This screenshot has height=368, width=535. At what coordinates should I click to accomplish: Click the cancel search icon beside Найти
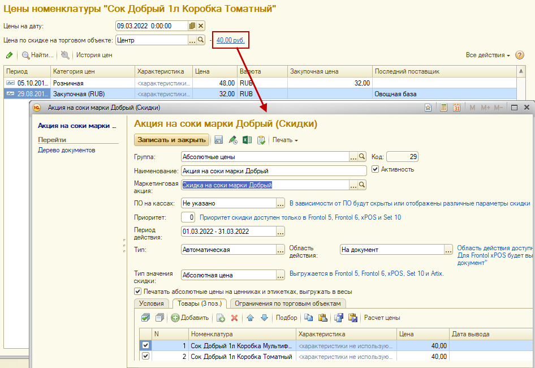[65, 55]
